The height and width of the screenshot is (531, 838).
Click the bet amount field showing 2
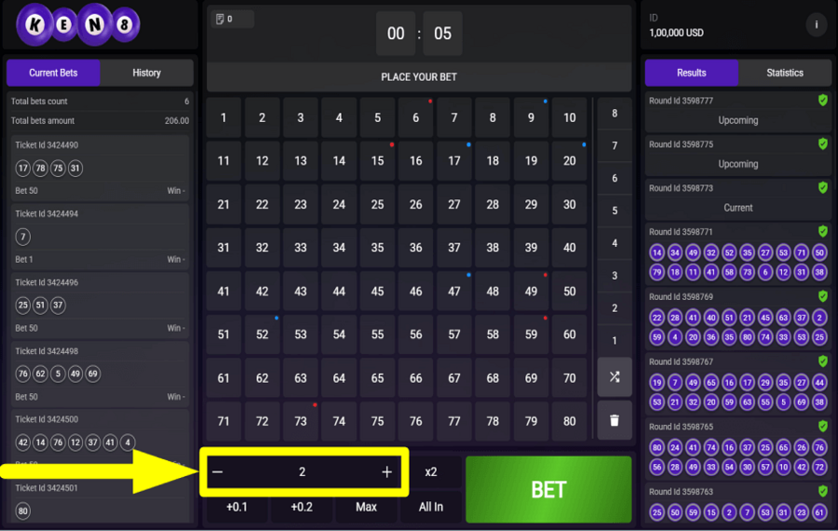click(302, 472)
